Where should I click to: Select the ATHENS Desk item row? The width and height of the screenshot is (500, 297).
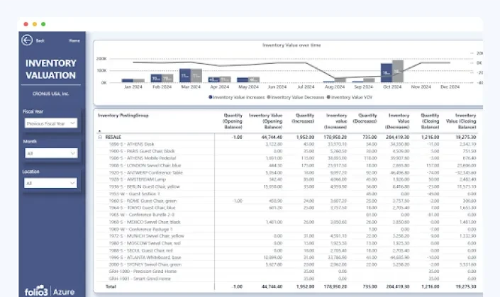(x=287, y=144)
